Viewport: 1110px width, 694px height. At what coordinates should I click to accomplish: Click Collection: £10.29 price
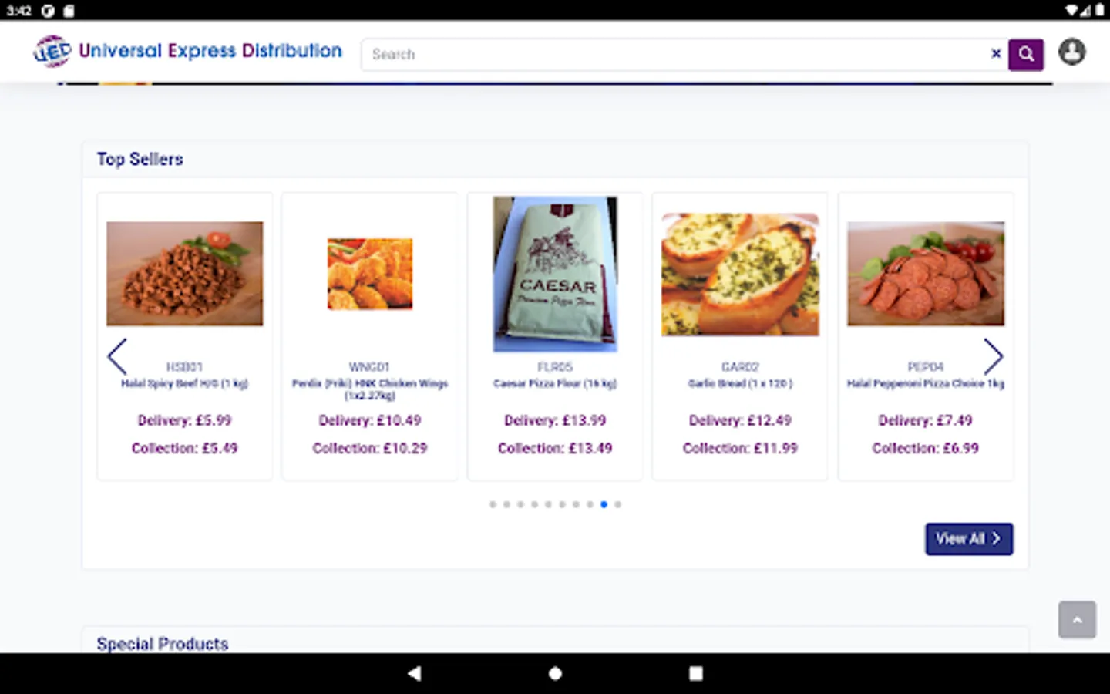click(x=370, y=448)
